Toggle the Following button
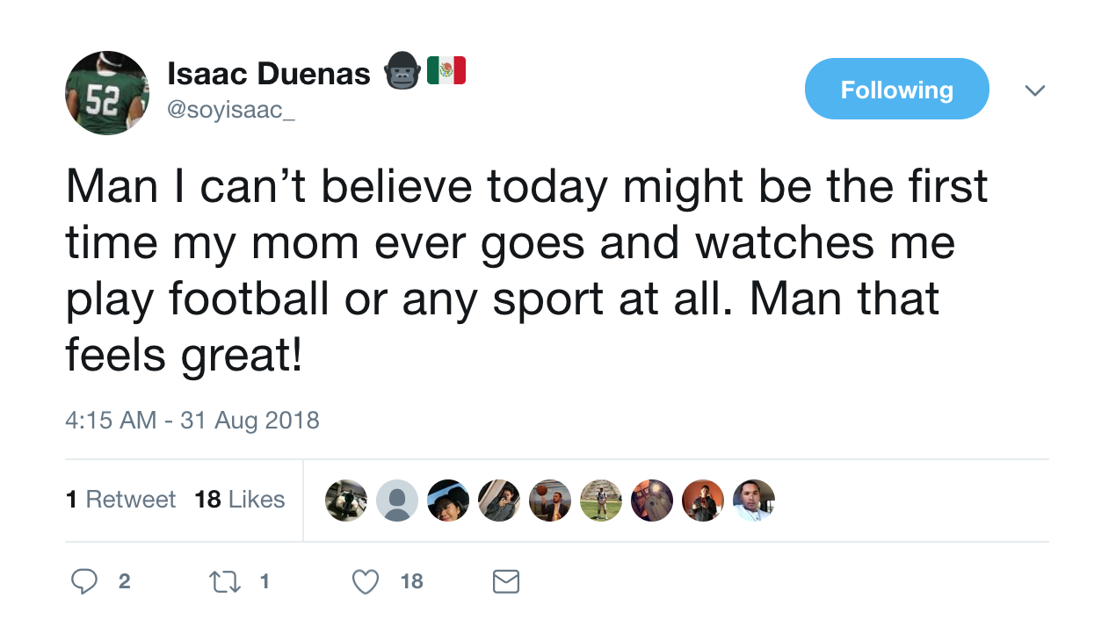 896,89
